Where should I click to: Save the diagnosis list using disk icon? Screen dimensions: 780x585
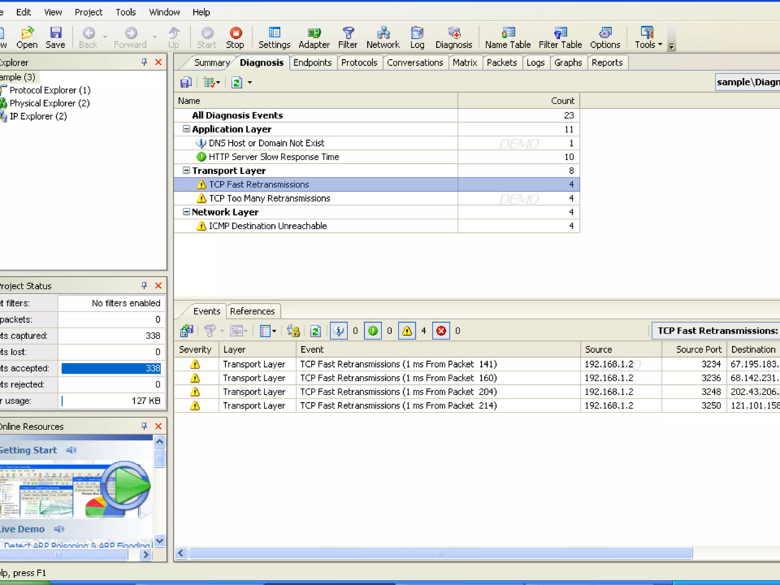186,82
